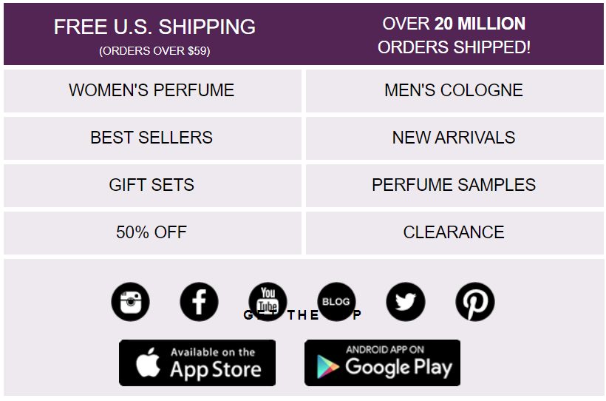
Task: Visit the Pinterest icon
Action: tap(475, 302)
